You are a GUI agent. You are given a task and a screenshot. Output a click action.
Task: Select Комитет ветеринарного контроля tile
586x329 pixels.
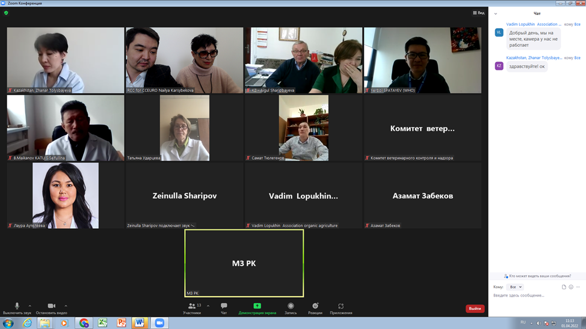423,128
